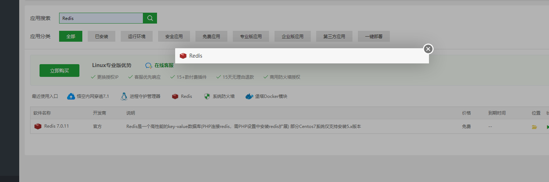Click the Linux专业版优势 heading
Viewport: 549px width, 182px height.
(x=112, y=65)
